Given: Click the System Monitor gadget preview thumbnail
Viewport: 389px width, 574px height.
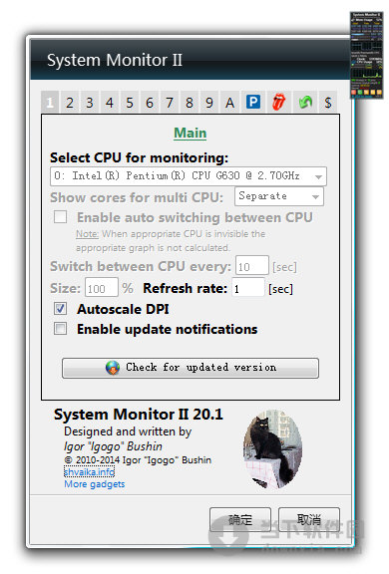Looking at the screenshot, I should [x=366, y=55].
